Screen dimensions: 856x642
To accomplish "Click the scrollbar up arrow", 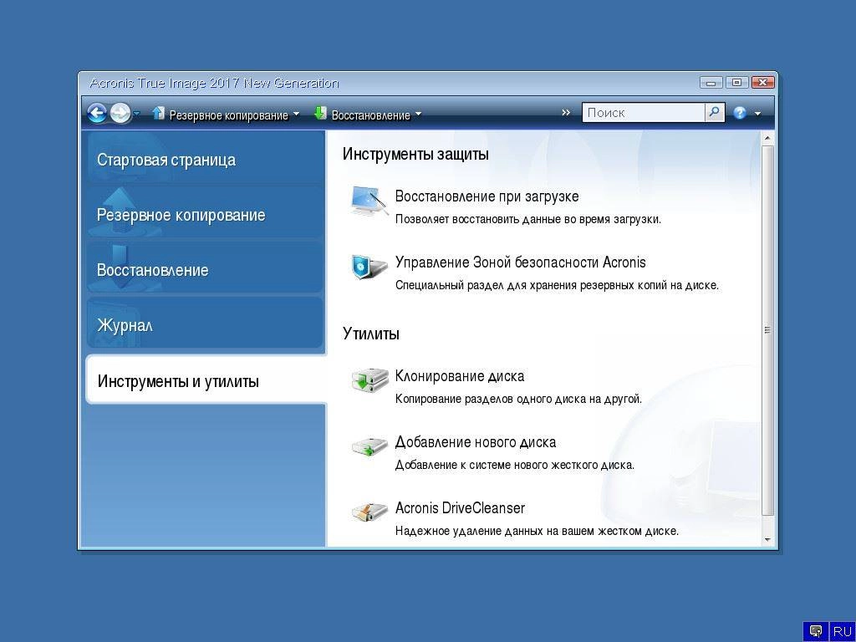I will (767, 138).
